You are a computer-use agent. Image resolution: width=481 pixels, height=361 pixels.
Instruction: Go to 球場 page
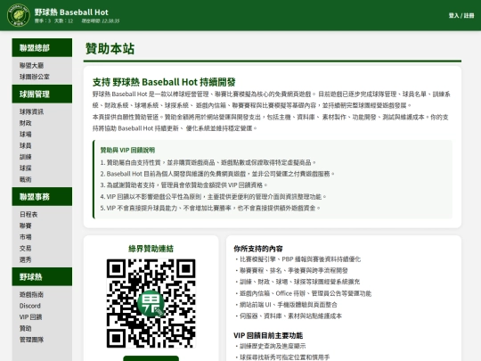pos(26,134)
